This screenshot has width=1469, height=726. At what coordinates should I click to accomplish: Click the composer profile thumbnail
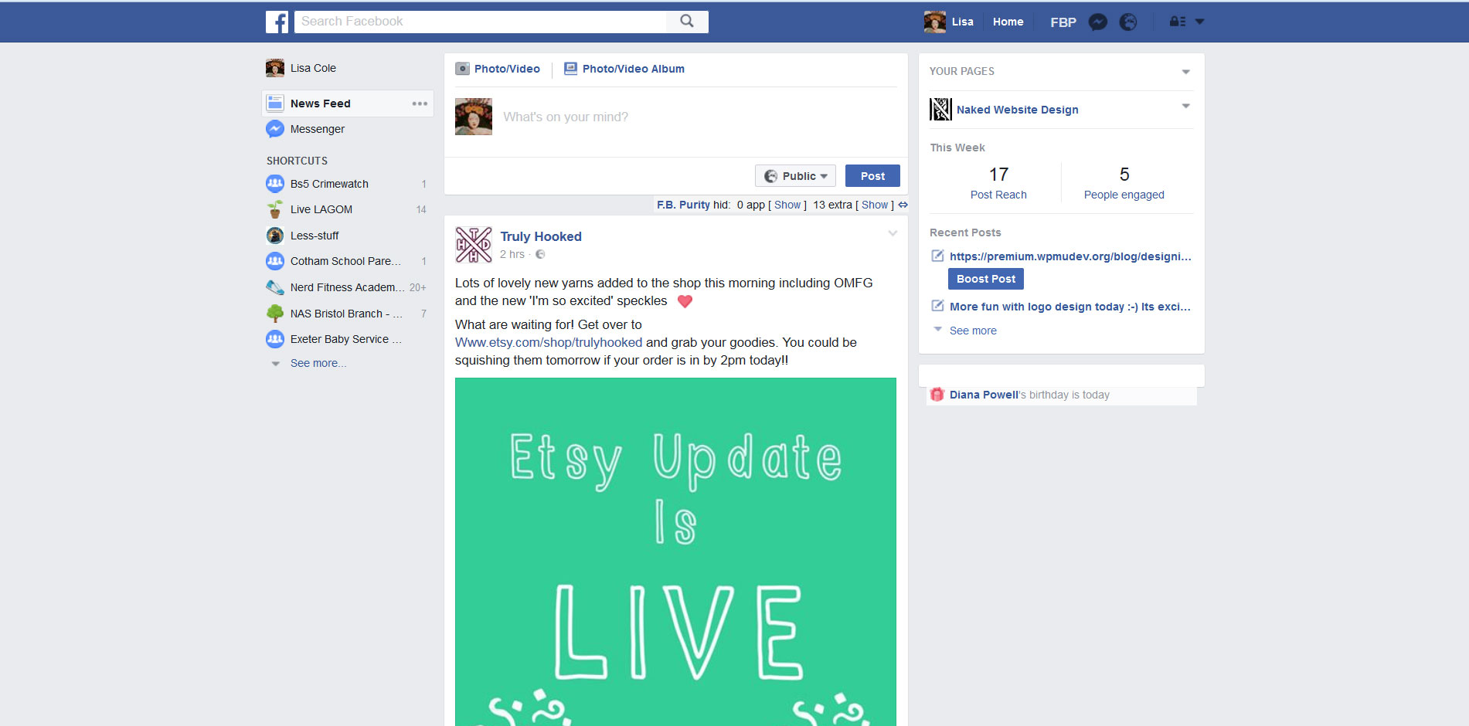point(474,117)
